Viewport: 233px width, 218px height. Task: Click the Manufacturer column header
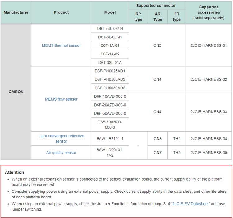click(x=16, y=12)
